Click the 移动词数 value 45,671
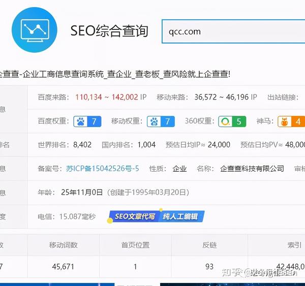This screenshot has height=286, width=305. [63, 267]
